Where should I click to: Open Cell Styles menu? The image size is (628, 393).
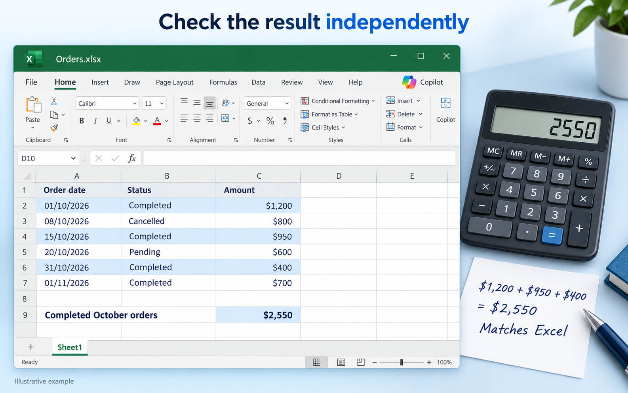[323, 128]
